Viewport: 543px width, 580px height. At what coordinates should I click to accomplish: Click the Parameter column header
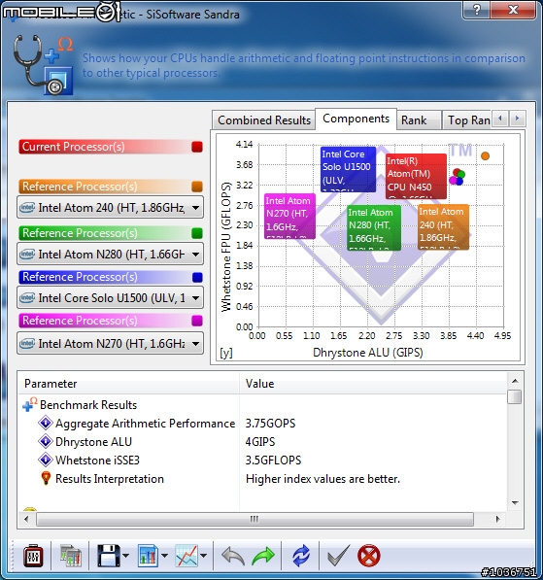tap(128, 384)
